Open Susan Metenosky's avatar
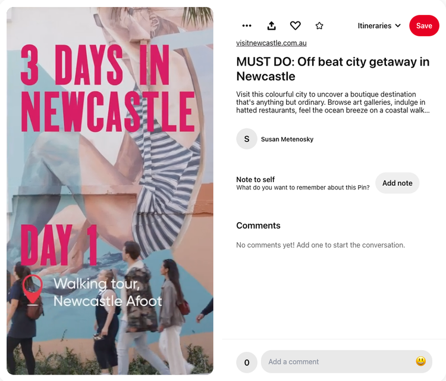 coord(247,139)
